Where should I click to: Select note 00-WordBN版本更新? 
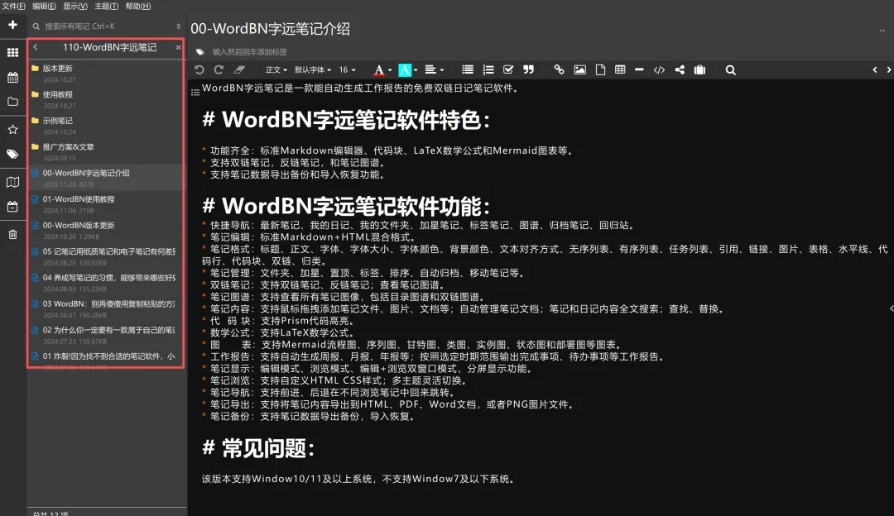106,230
